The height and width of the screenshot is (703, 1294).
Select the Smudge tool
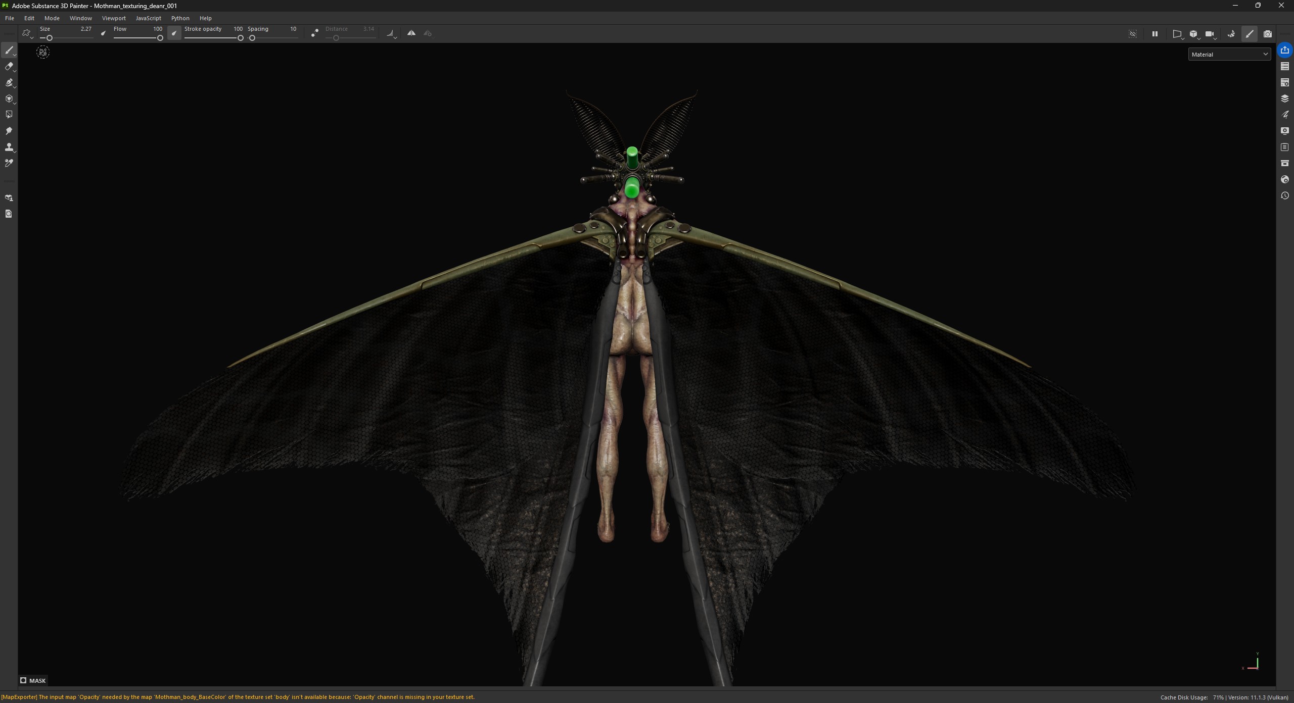[9, 131]
